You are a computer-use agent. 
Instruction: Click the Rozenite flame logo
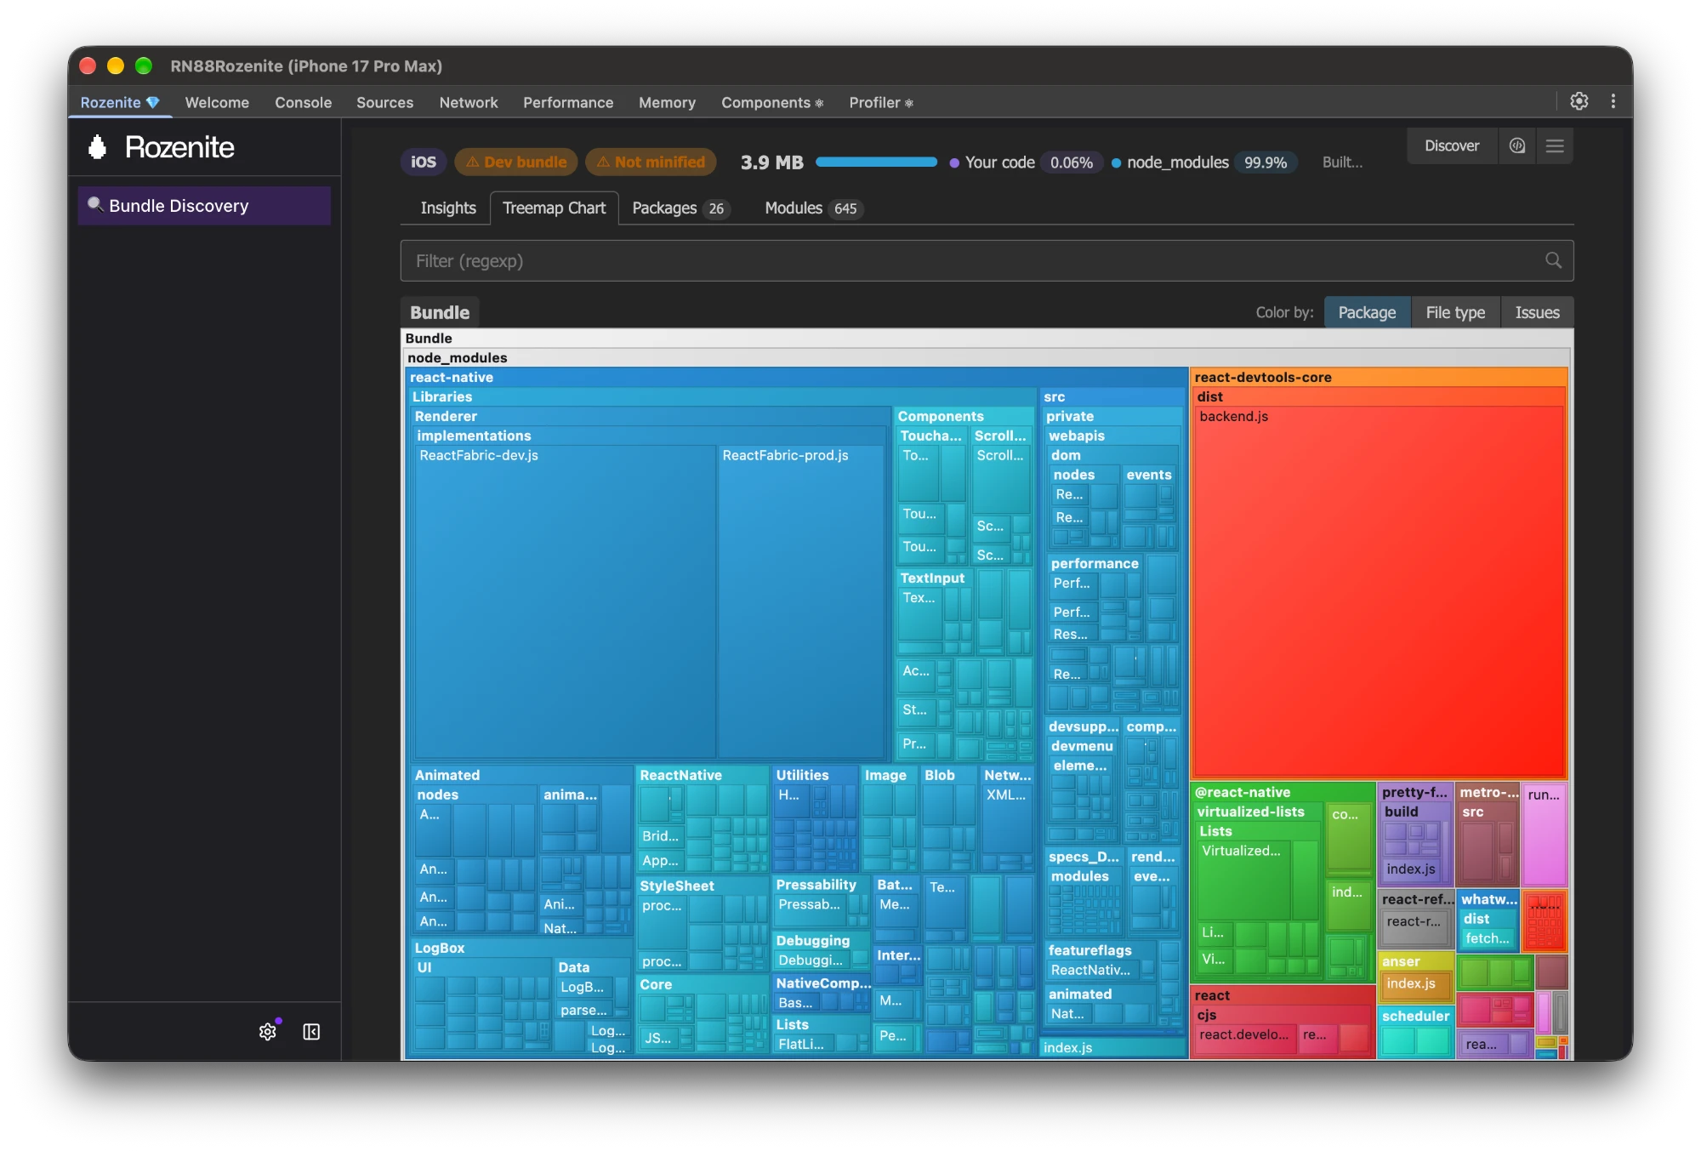pyautogui.click(x=98, y=147)
